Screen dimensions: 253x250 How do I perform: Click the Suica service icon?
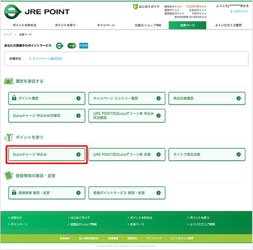72,45
